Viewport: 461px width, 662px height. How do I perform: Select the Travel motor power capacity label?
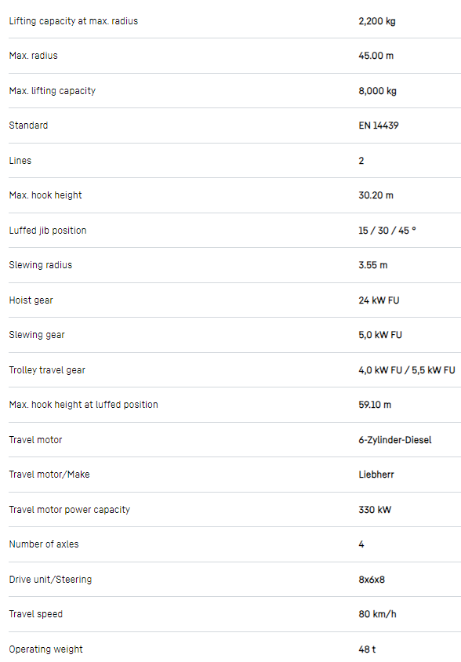(x=70, y=510)
